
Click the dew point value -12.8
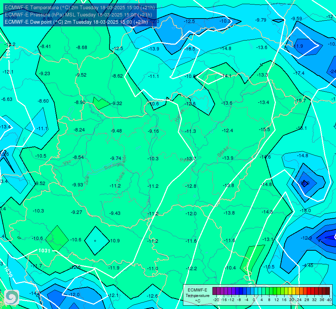[190, 186]
